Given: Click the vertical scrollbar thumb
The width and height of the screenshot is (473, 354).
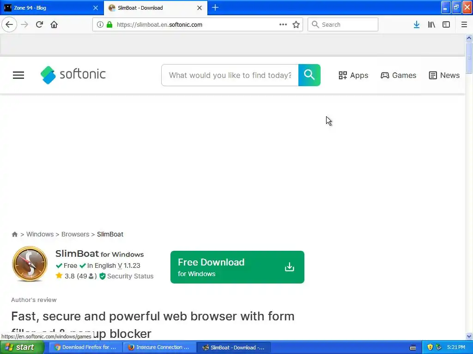Looking at the screenshot, I should click(469, 58).
